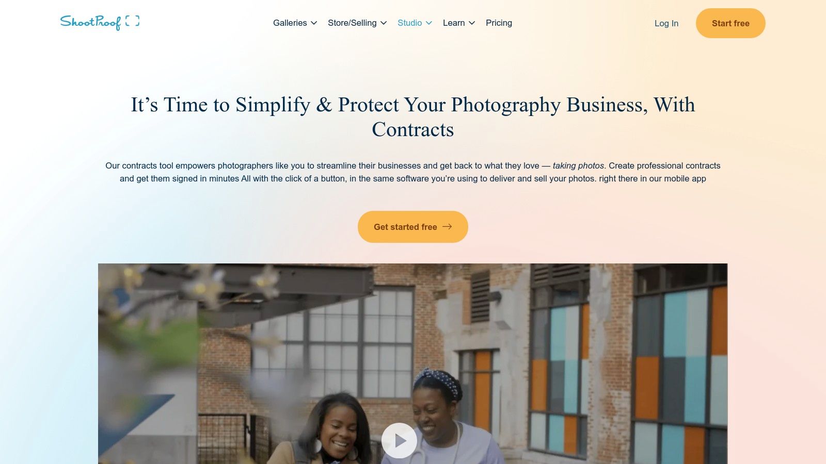The width and height of the screenshot is (826, 464).
Task: Click the Start free button
Action: point(730,23)
